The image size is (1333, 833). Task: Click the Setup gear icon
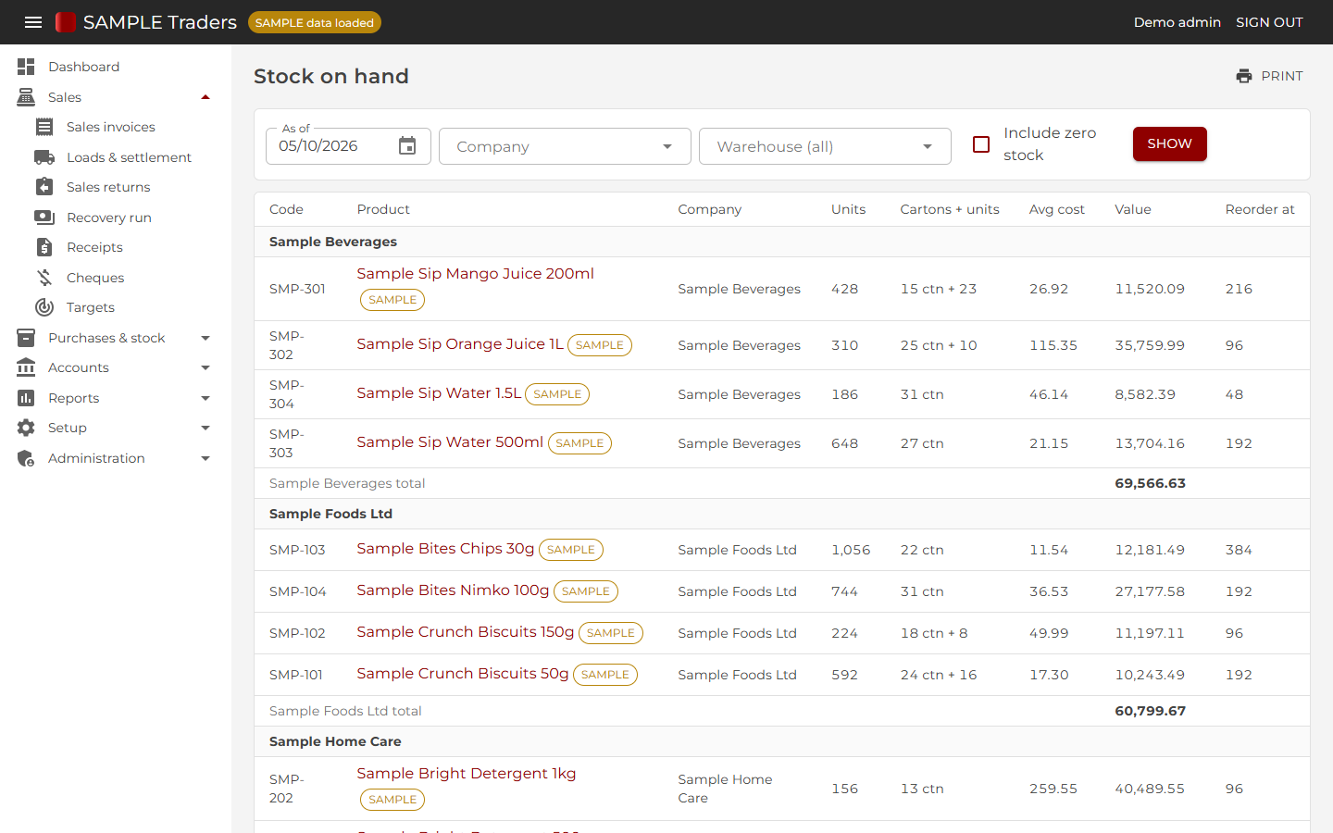(x=26, y=428)
